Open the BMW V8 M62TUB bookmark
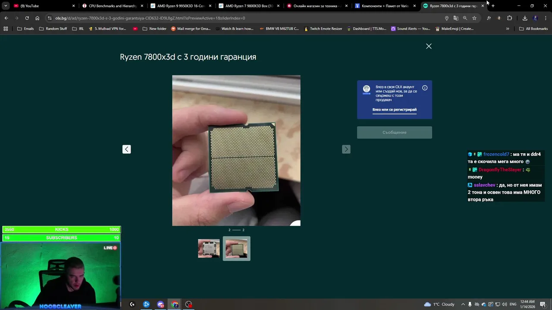Viewport: 552px width, 310px height. point(279,29)
